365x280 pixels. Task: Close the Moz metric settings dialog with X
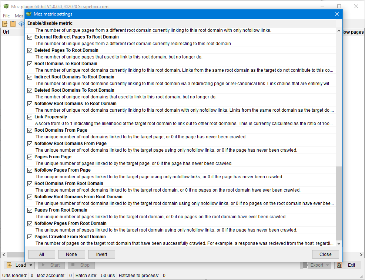[x=337, y=14]
